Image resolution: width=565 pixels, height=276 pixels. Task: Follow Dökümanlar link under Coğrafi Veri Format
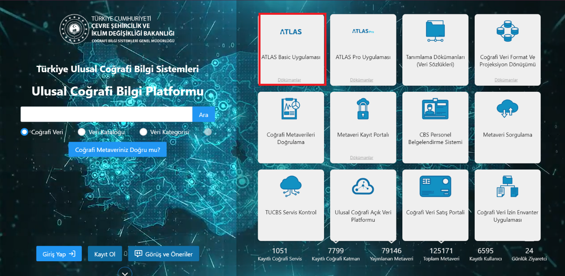point(506,80)
